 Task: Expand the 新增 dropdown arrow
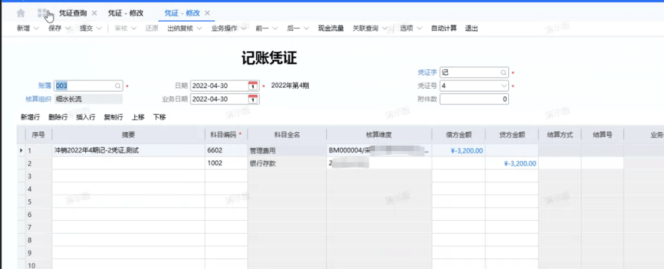[36, 28]
